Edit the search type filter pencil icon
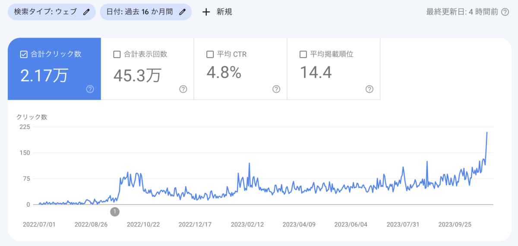 click(x=87, y=12)
